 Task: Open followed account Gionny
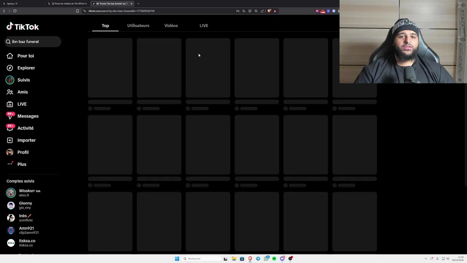20,205
